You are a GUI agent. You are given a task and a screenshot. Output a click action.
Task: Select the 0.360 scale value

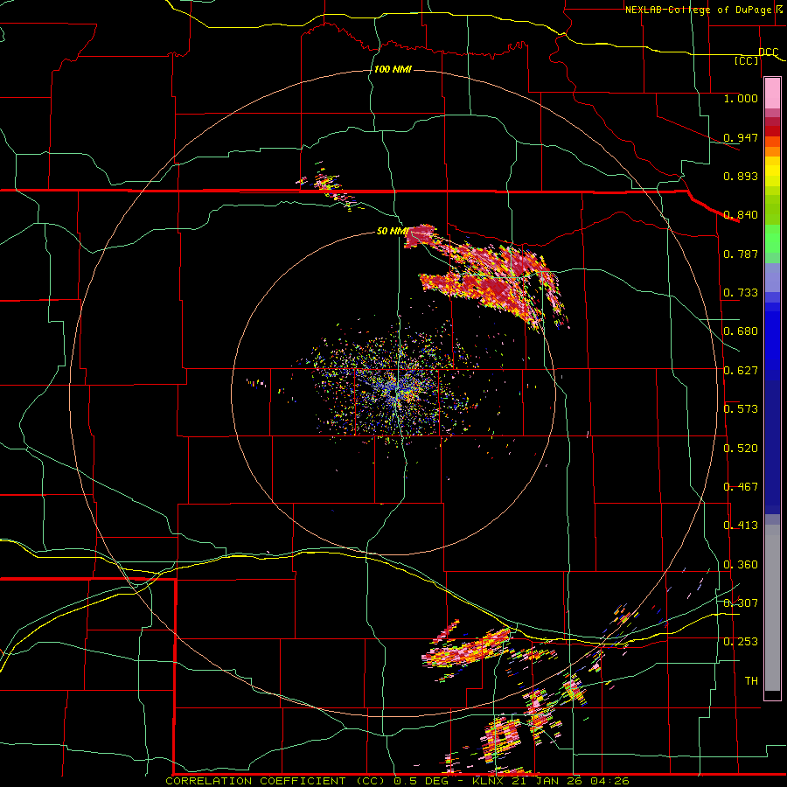(741, 565)
